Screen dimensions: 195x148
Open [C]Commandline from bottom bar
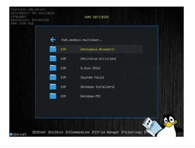click(x=78, y=132)
